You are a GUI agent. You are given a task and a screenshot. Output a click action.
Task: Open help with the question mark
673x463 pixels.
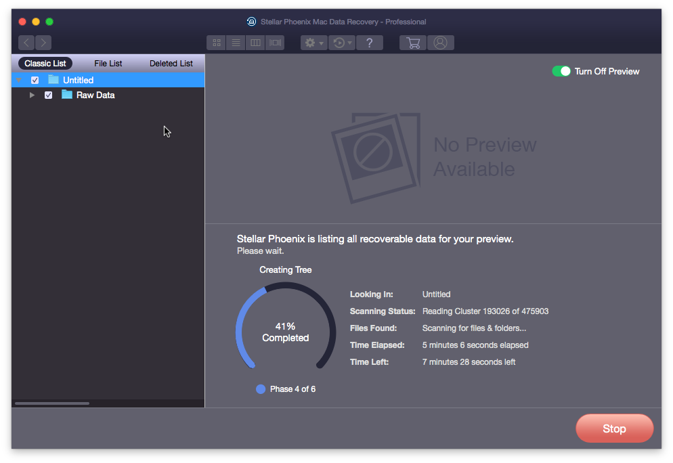370,43
